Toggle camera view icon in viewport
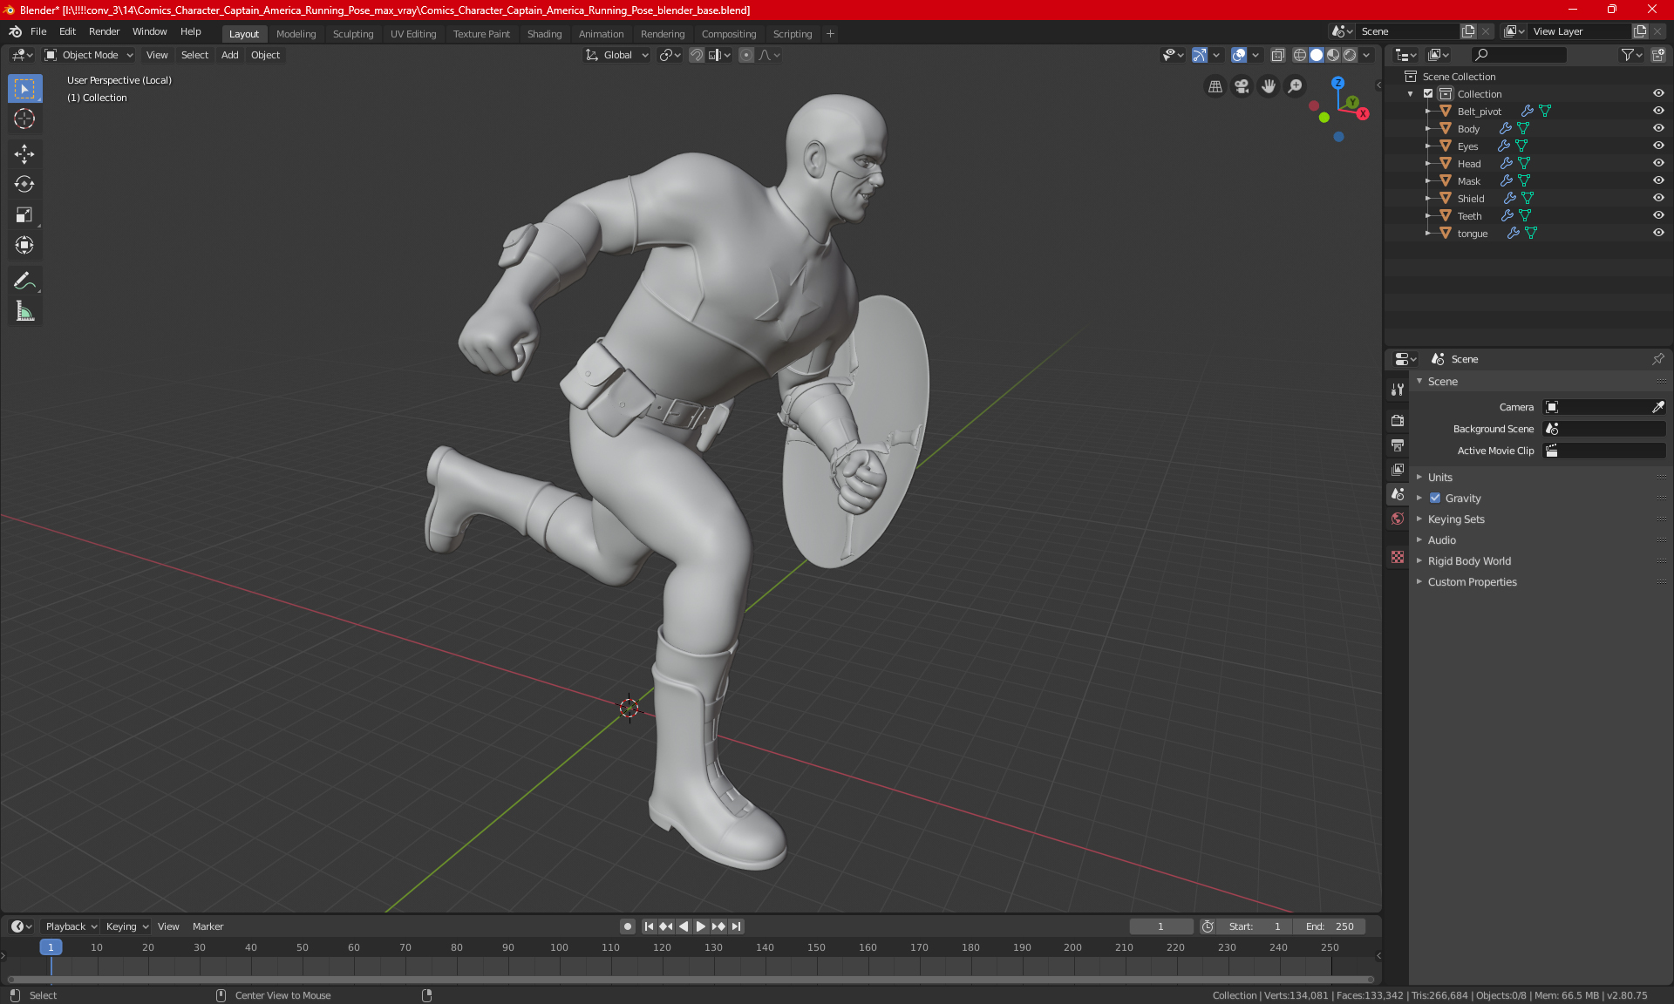This screenshot has height=1004, width=1674. click(x=1242, y=86)
